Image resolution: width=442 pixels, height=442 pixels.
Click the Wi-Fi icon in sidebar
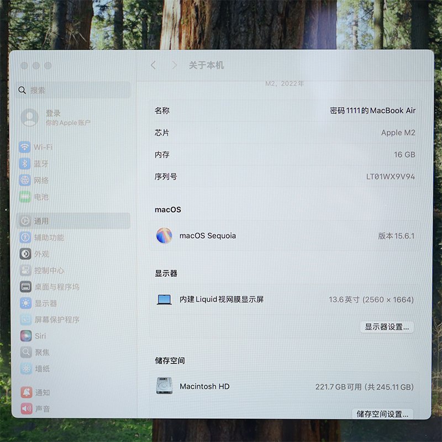coord(25,147)
